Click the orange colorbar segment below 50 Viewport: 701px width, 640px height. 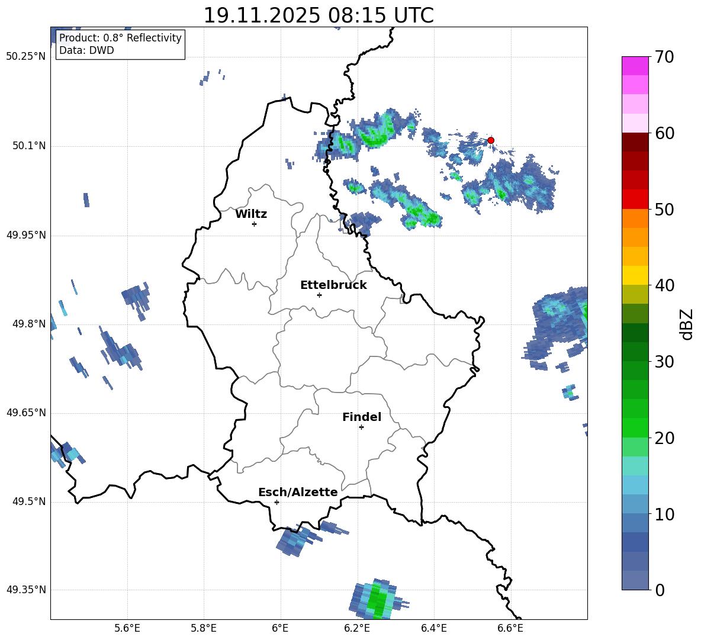(x=635, y=218)
